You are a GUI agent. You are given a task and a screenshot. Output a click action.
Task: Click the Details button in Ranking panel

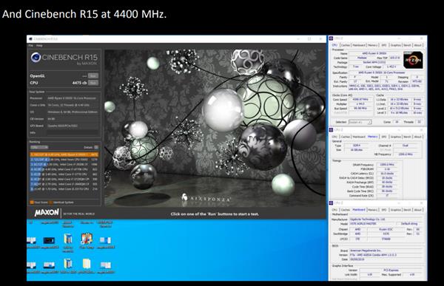(x=96, y=147)
